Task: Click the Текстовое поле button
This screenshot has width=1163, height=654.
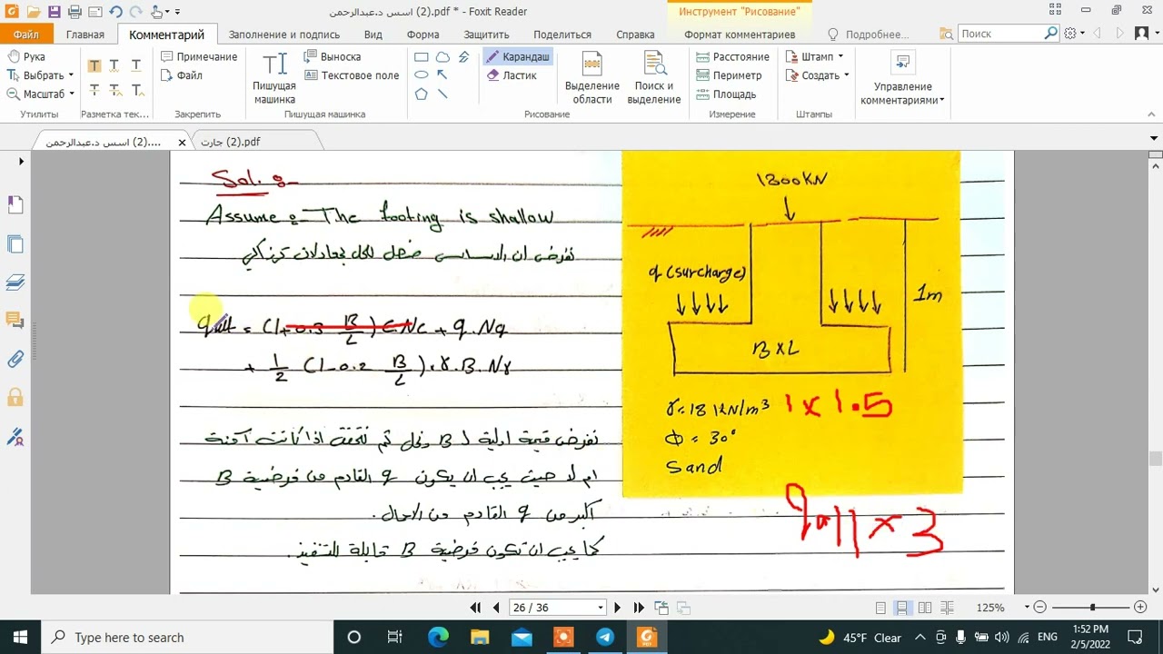Action: 352,75
